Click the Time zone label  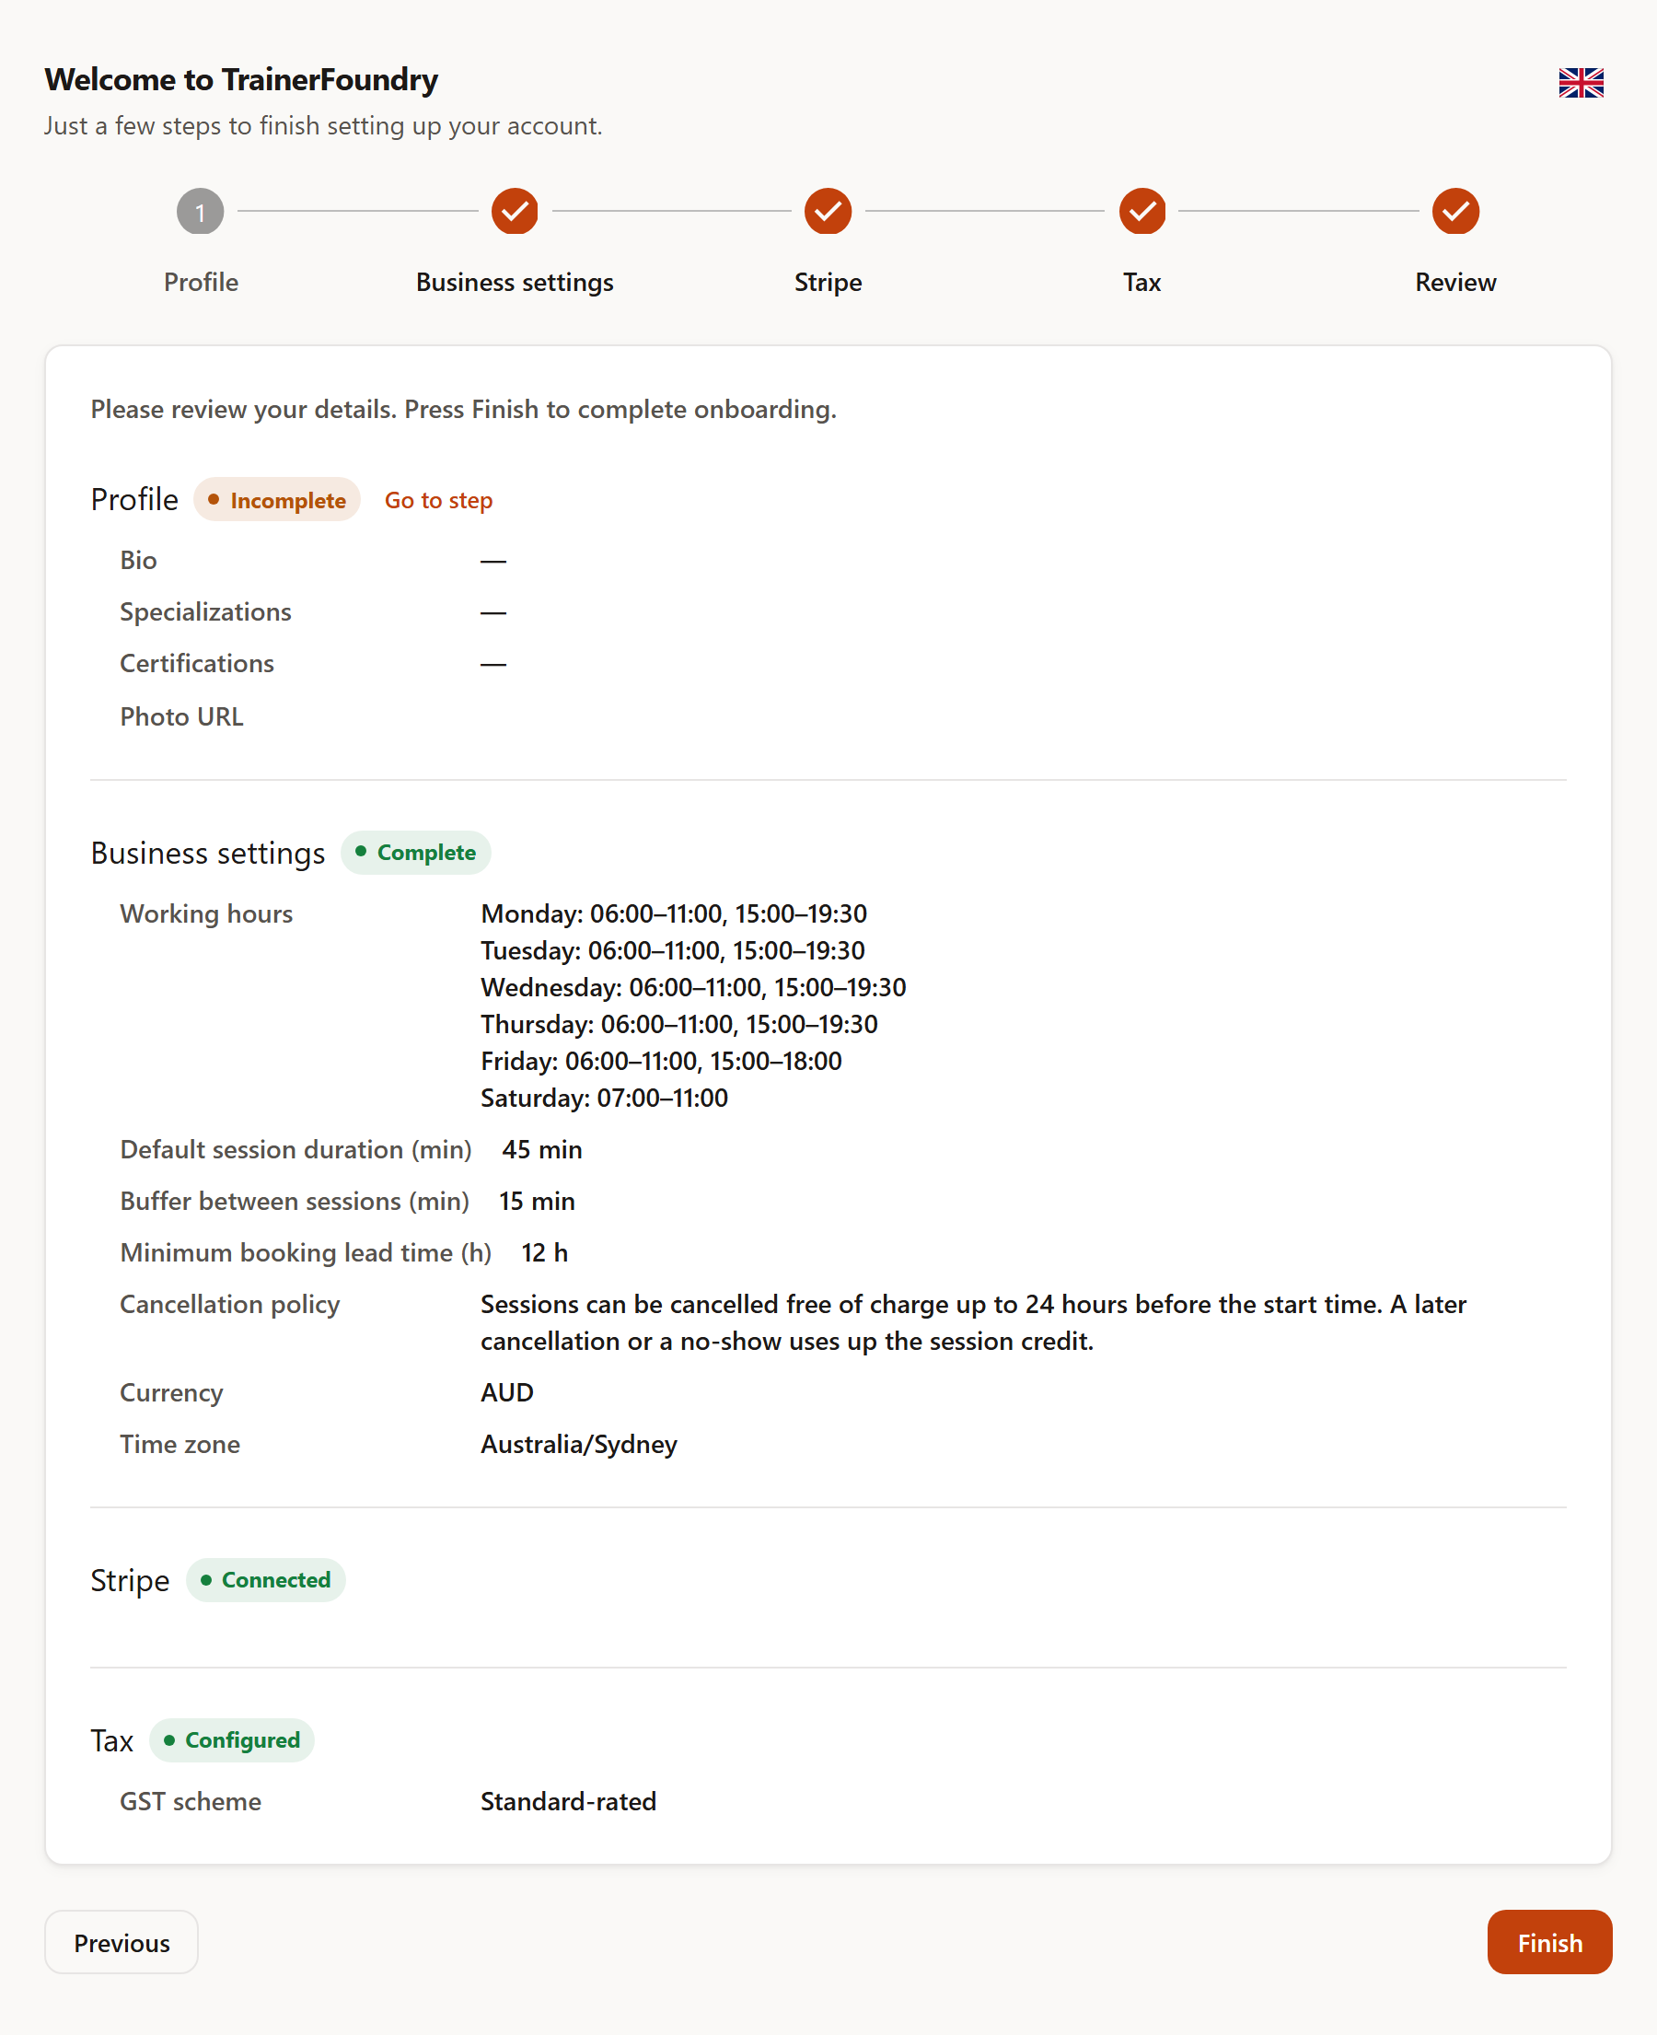point(180,1444)
